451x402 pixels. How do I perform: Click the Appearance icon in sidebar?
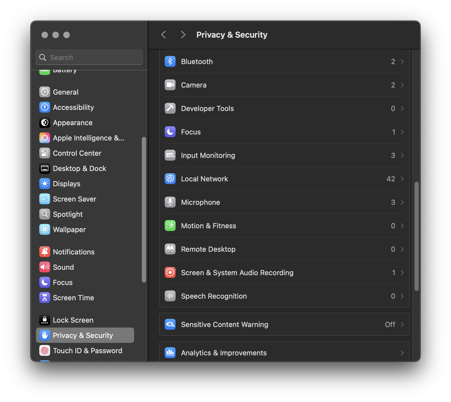tap(45, 123)
